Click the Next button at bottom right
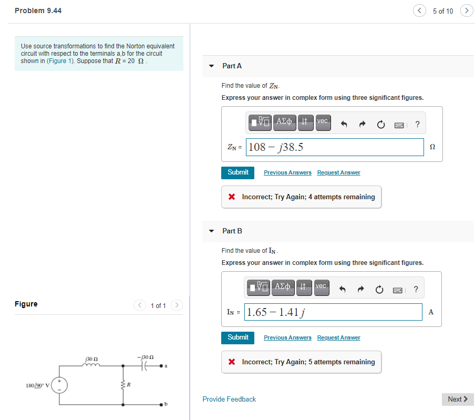This screenshot has height=420, width=475. (457, 399)
